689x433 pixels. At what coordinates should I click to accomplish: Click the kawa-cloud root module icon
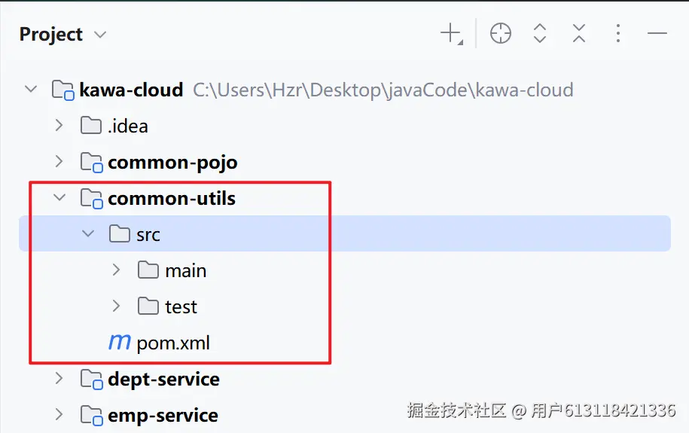pyautogui.click(x=62, y=90)
